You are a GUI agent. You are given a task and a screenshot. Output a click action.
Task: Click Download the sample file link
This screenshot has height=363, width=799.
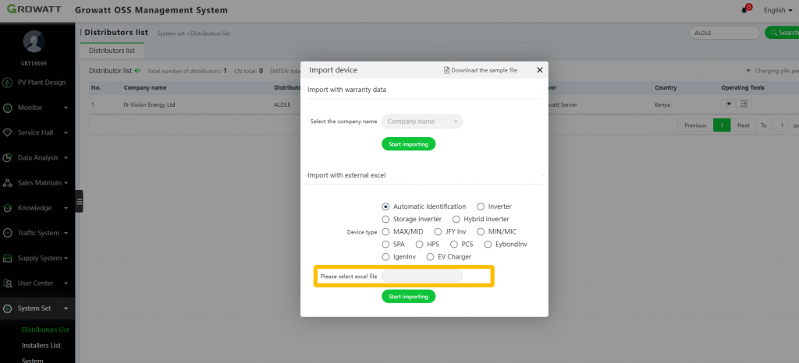click(484, 70)
